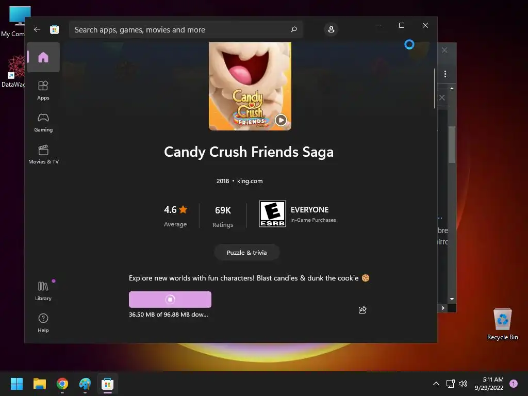Open Help in the sidebar

point(43,323)
